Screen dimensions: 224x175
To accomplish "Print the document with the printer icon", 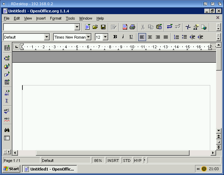I will pos(132,27).
